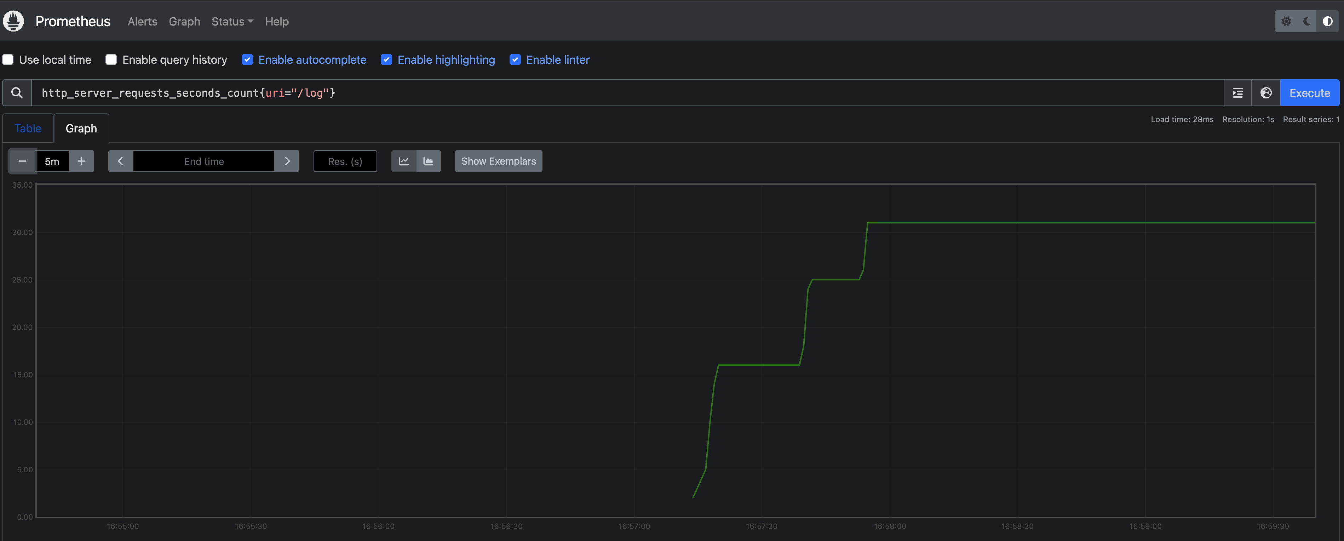Screen dimensions: 1344x541
Task: Toggle Use local time checkbox
Action: (8, 59)
